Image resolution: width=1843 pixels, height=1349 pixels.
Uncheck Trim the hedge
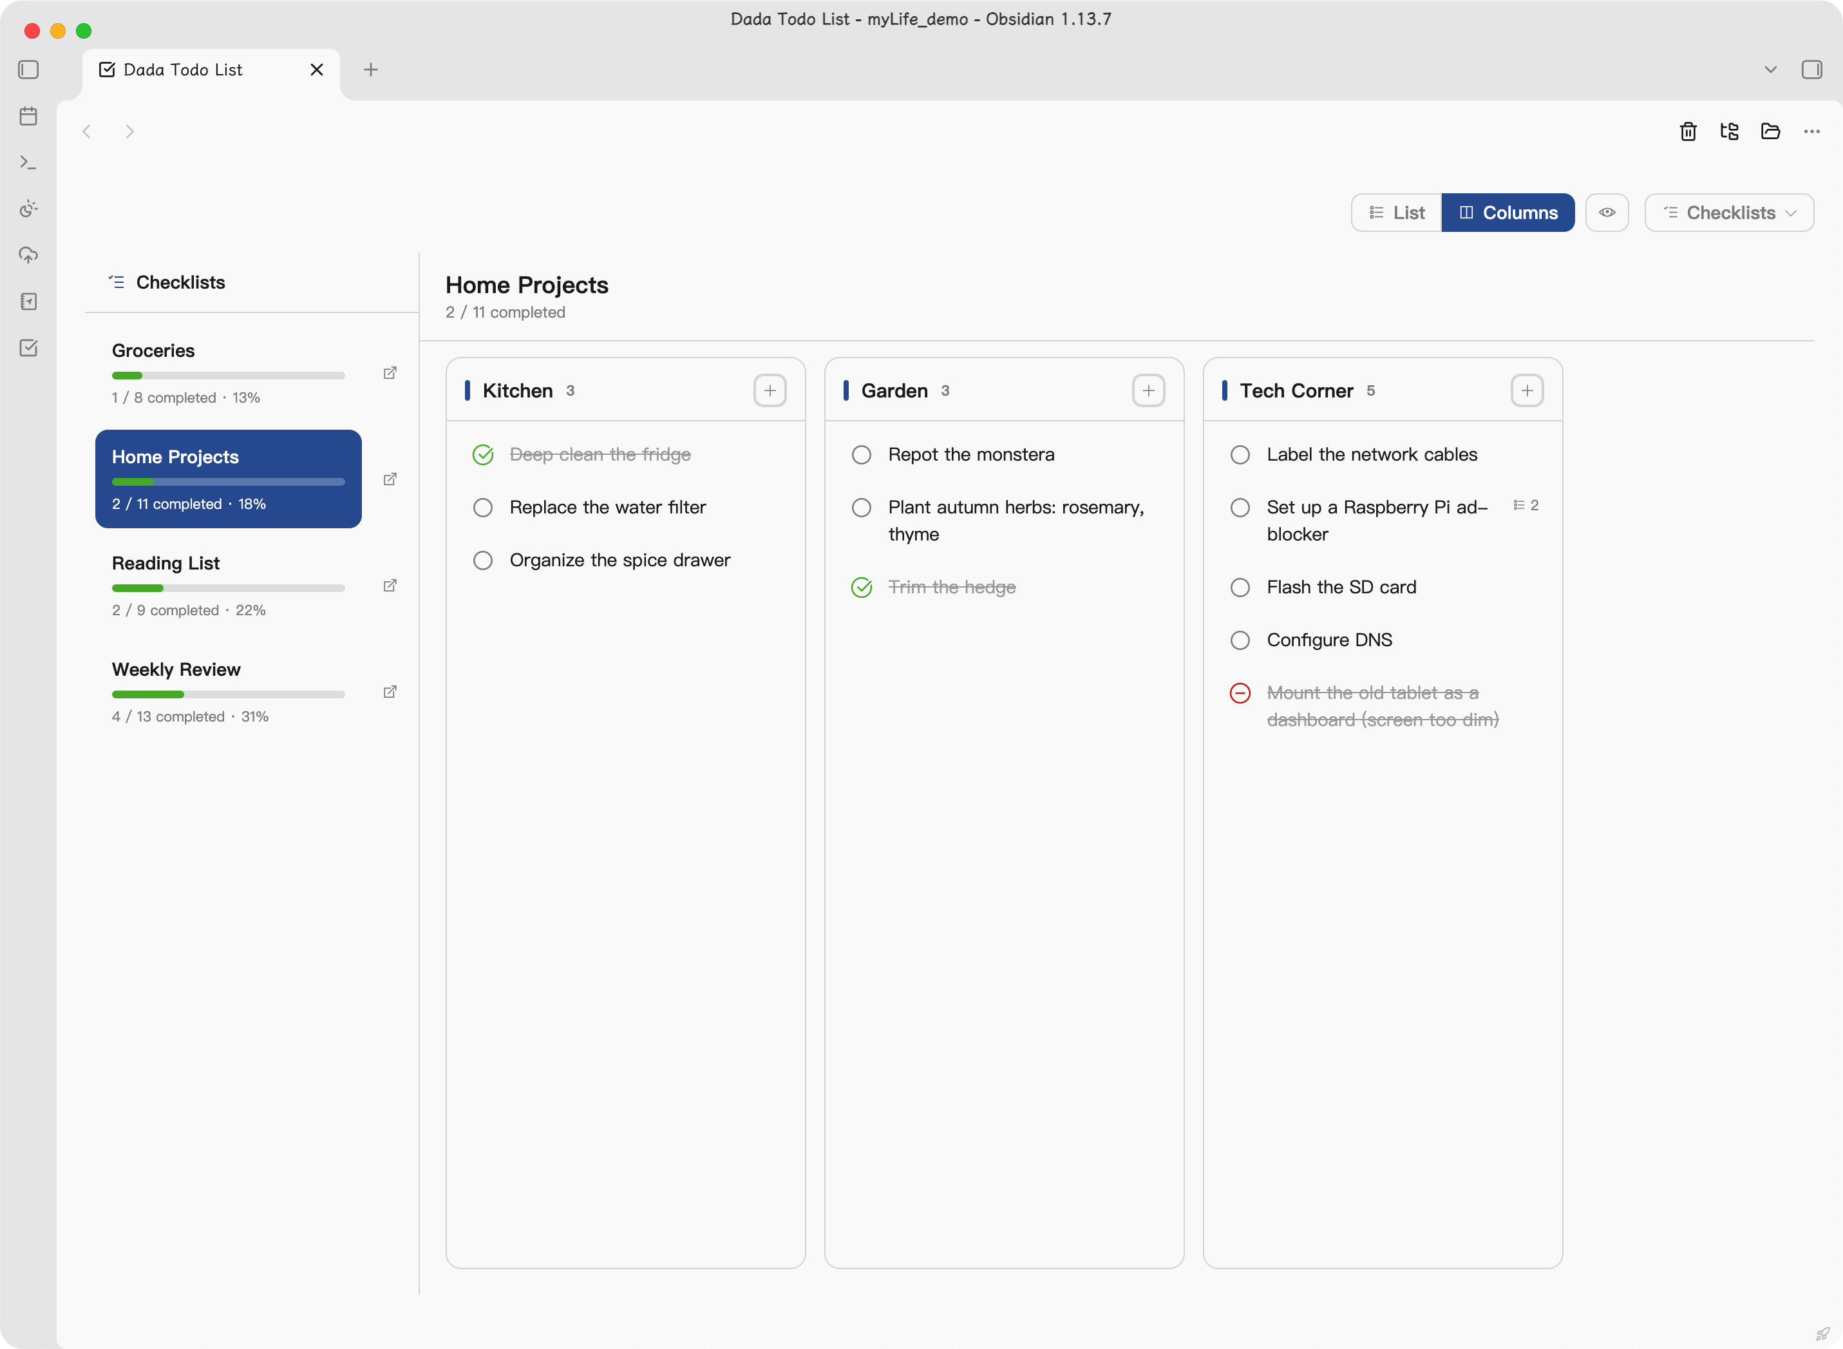pos(862,587)
